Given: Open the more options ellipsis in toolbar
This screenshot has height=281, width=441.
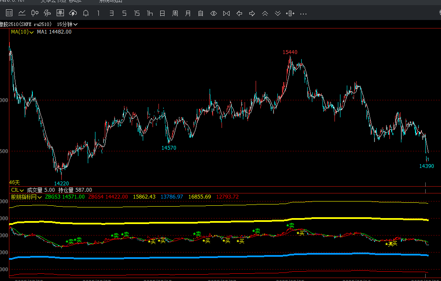Looking at the screenshot, I should coord(303,14).
